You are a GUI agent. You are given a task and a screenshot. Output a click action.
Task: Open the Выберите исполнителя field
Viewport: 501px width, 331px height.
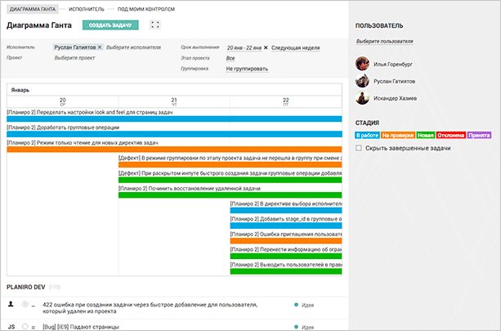[x=133, y=47]
